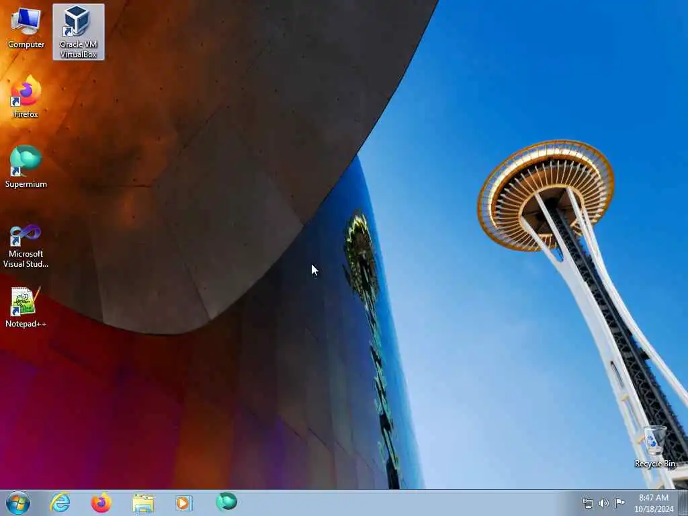Open the clock showing 8:47 AM

[654, 503]
